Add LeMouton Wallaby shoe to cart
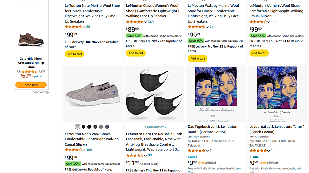Screen dimensions: 309x173 [x=197, y=58]
